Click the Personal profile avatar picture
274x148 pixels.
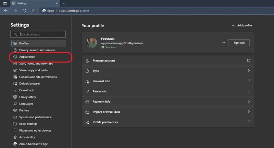[91, 42]
